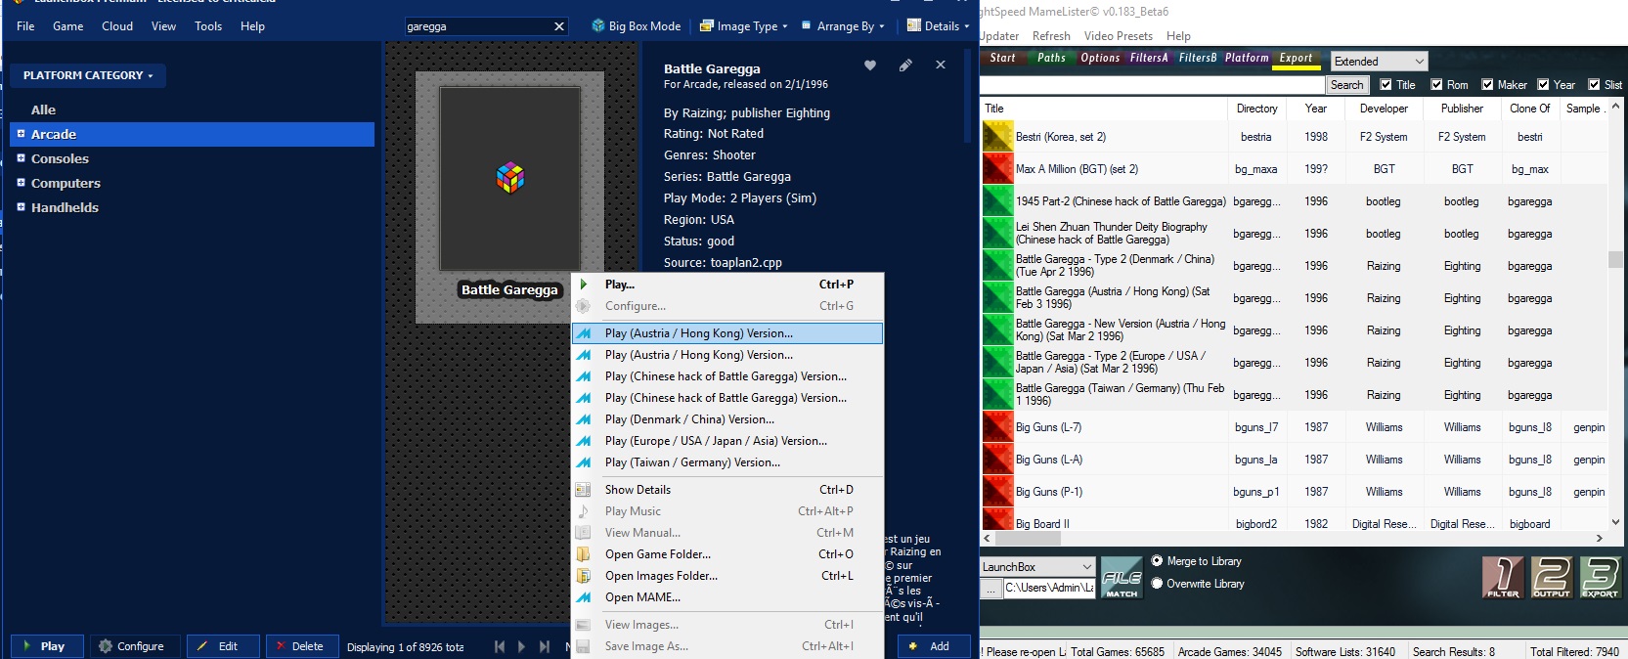The height and width of the screenshot is (659, 1628).
Task: Open the Platform Category dropdown
Action: point(88,75)
